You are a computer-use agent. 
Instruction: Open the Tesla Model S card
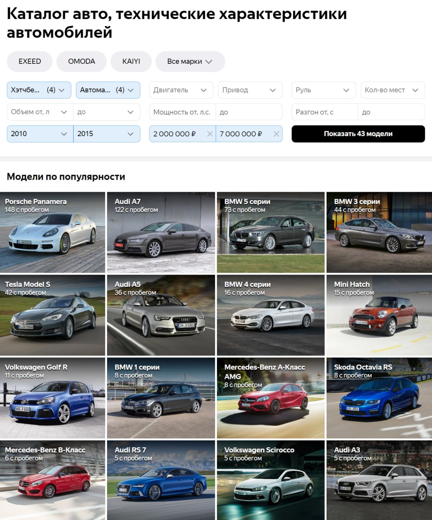(52, 315)
